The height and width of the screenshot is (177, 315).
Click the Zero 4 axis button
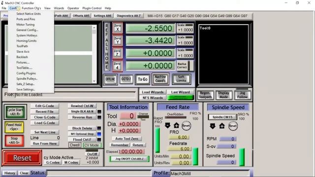(117, 65)
